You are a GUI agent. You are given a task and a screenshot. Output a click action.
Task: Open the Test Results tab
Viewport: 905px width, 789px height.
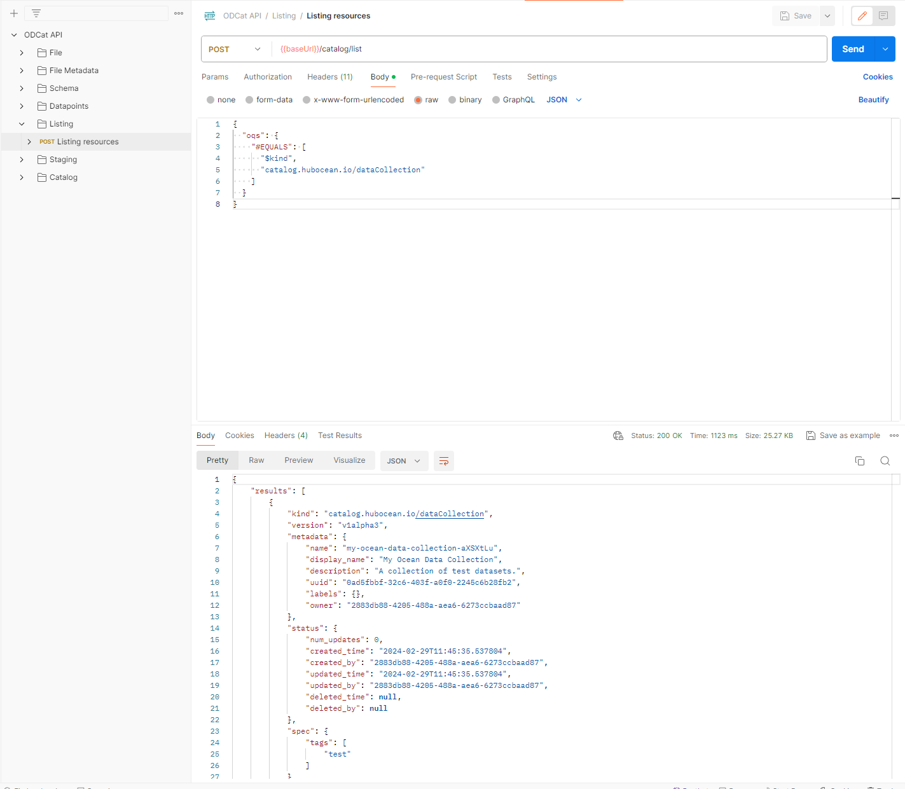coord(340,436)
